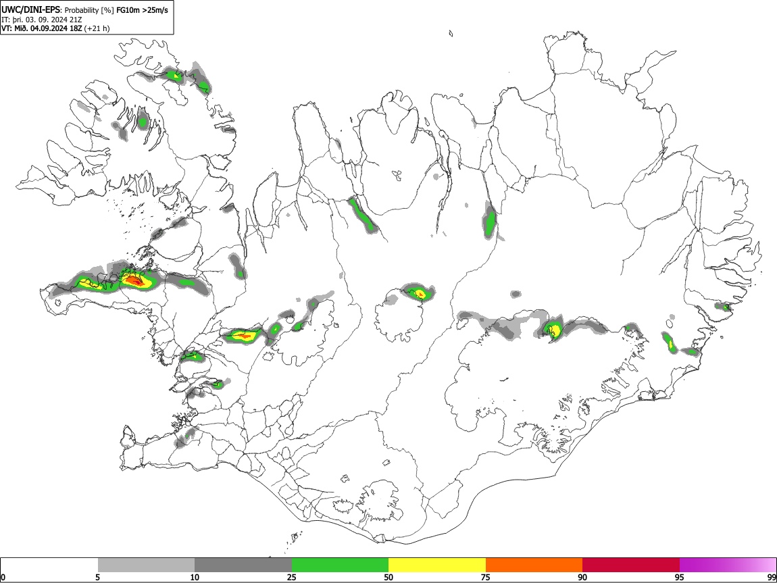The width and height of the screenshot is (777, 583).
Task: Click the legend tick label '75'
Action: tap(486, 577)
